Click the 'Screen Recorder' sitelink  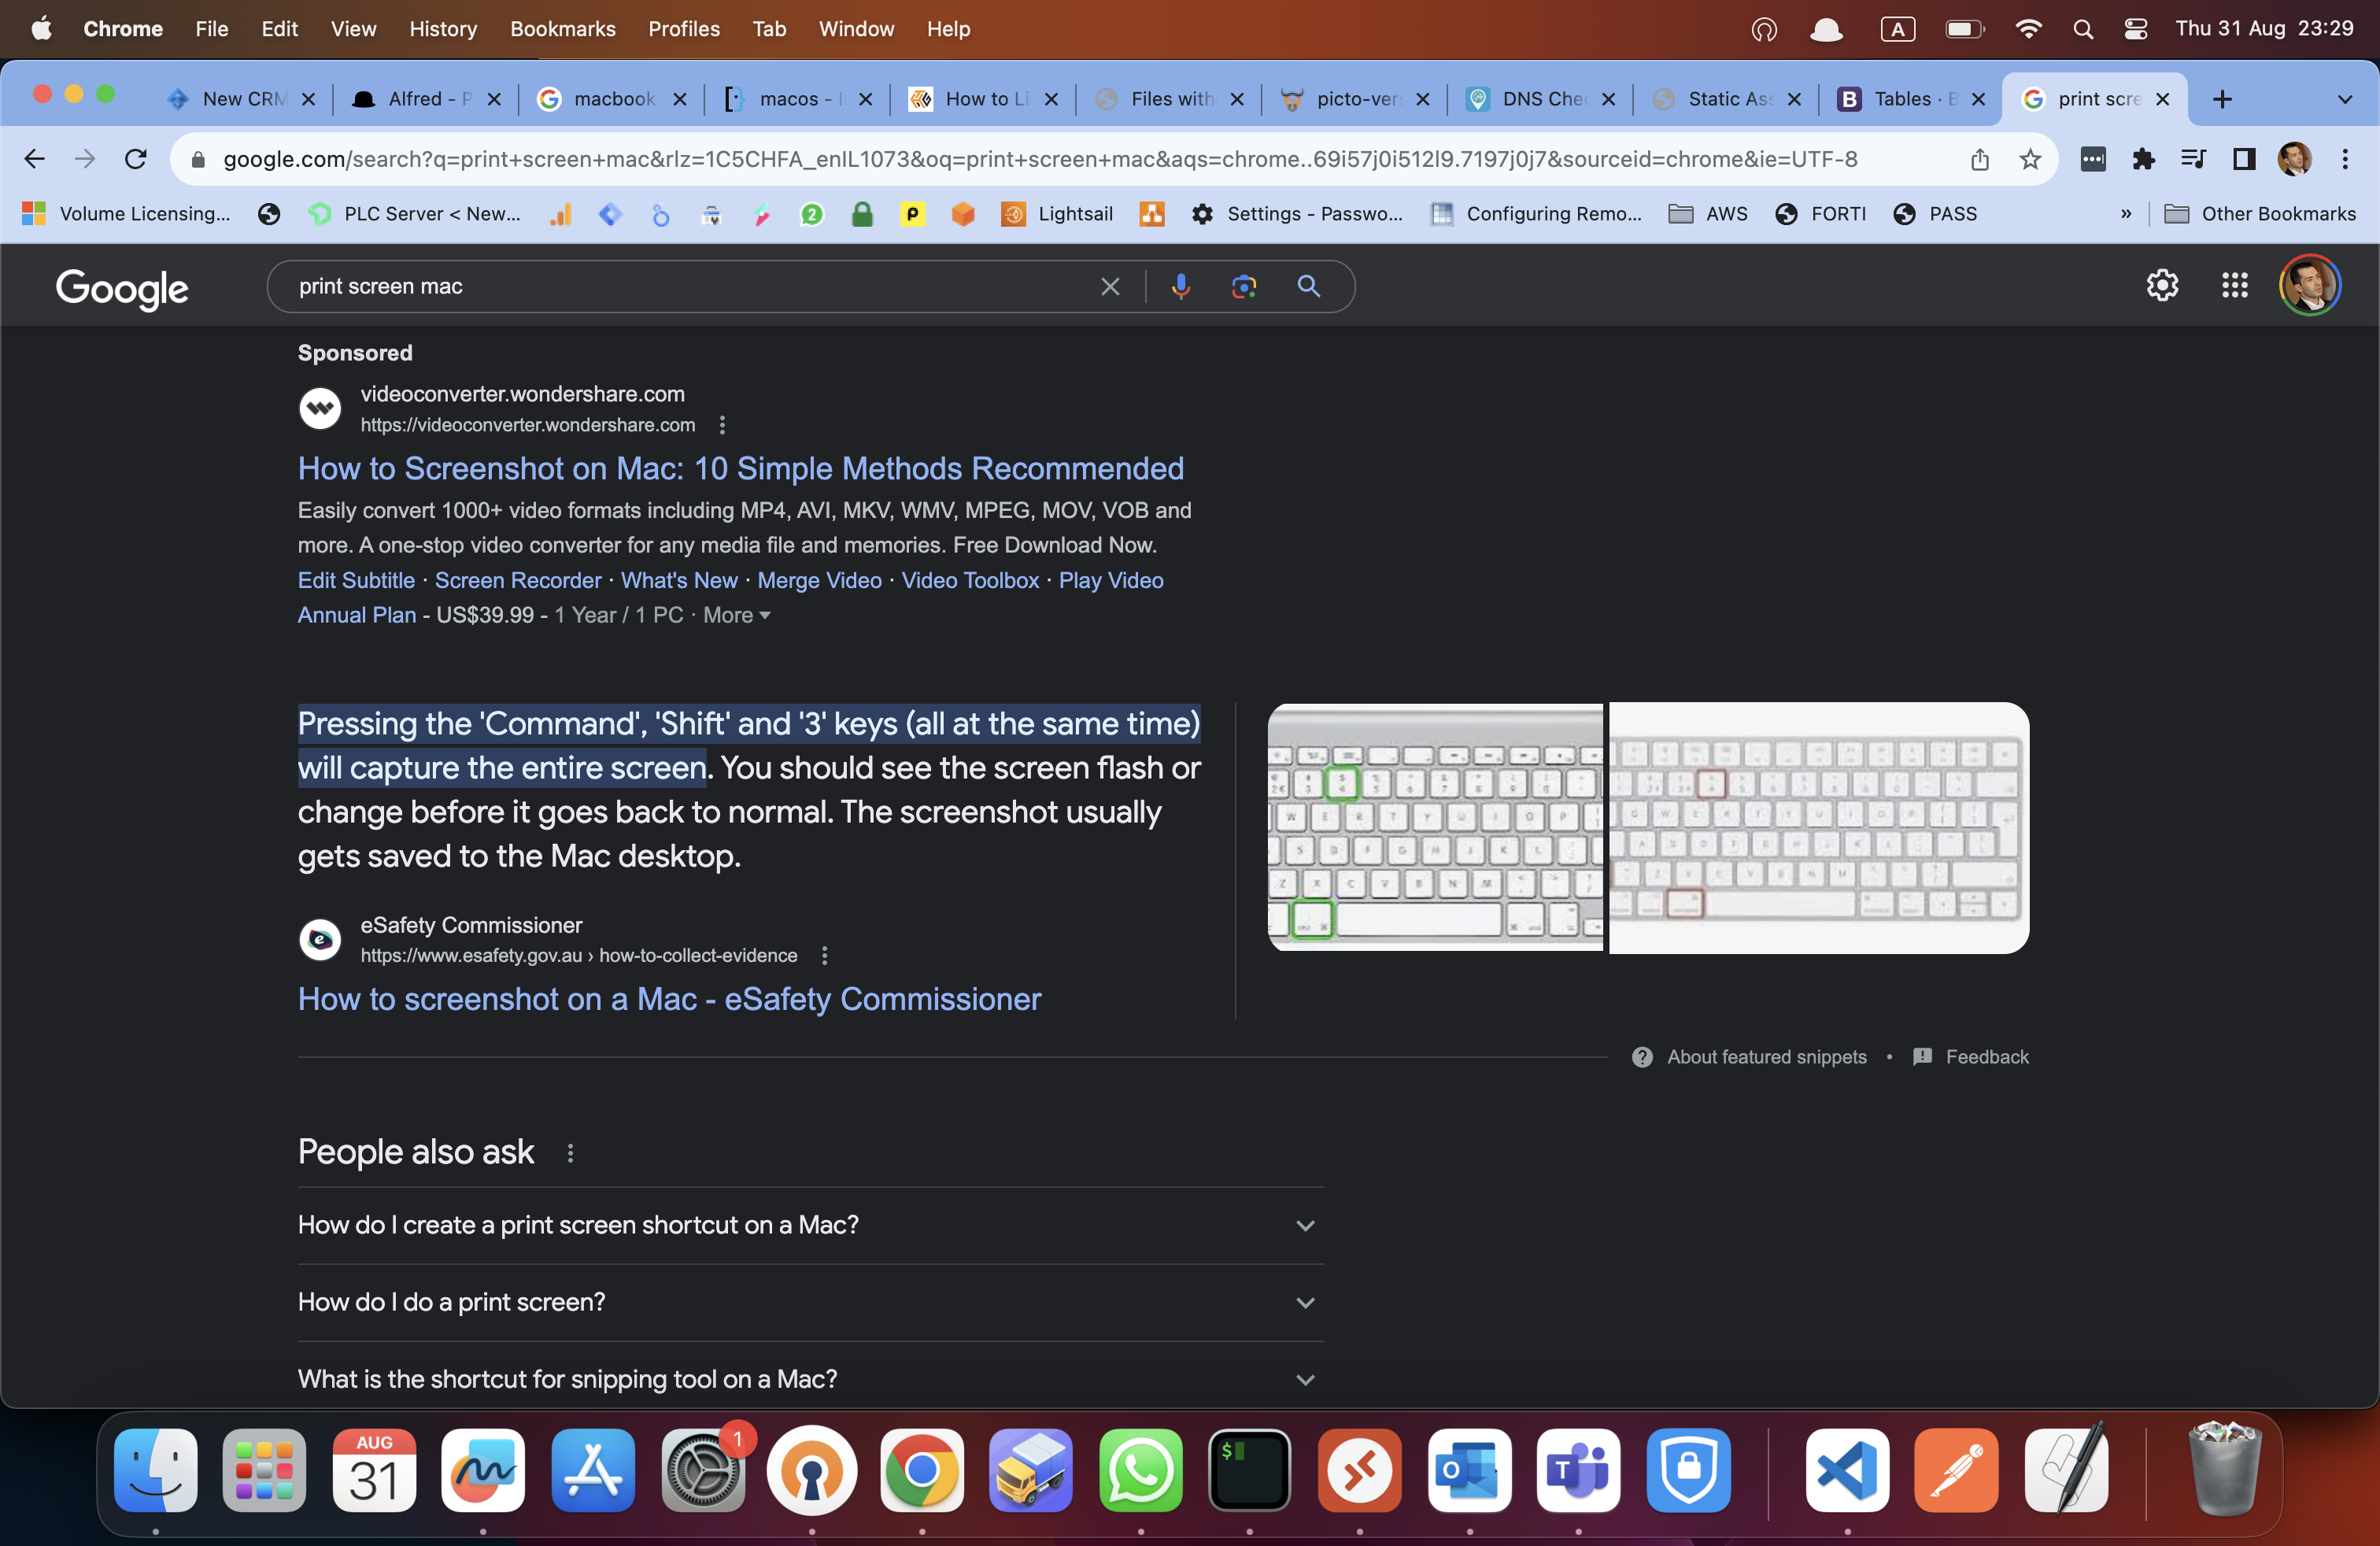click(x=518, y=580)
